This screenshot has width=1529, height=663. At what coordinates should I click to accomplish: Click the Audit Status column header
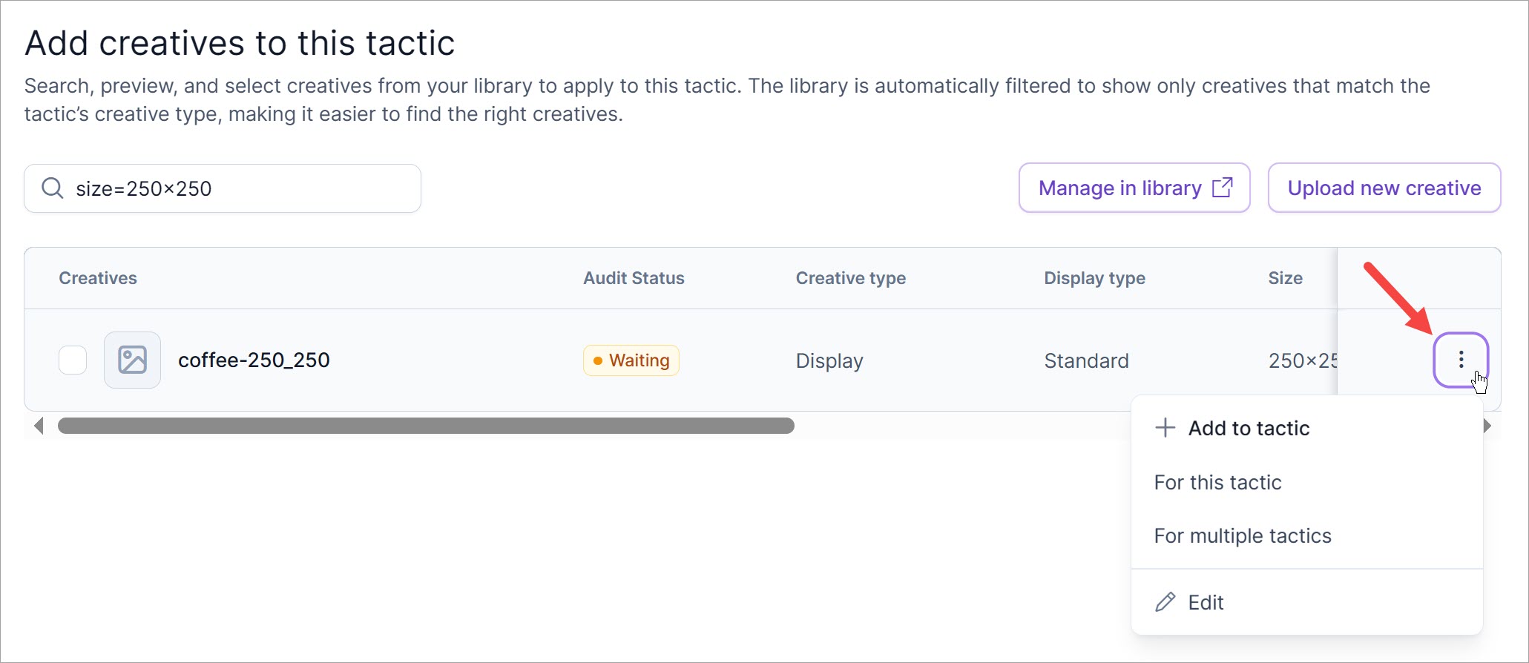[634, 278]
